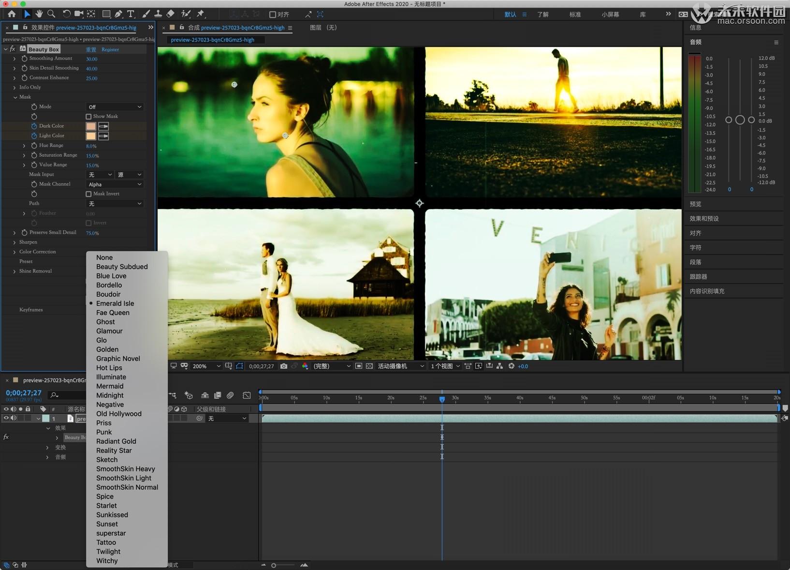Select the Hand tool
790x570 pixels.
[x=39, y=14]
